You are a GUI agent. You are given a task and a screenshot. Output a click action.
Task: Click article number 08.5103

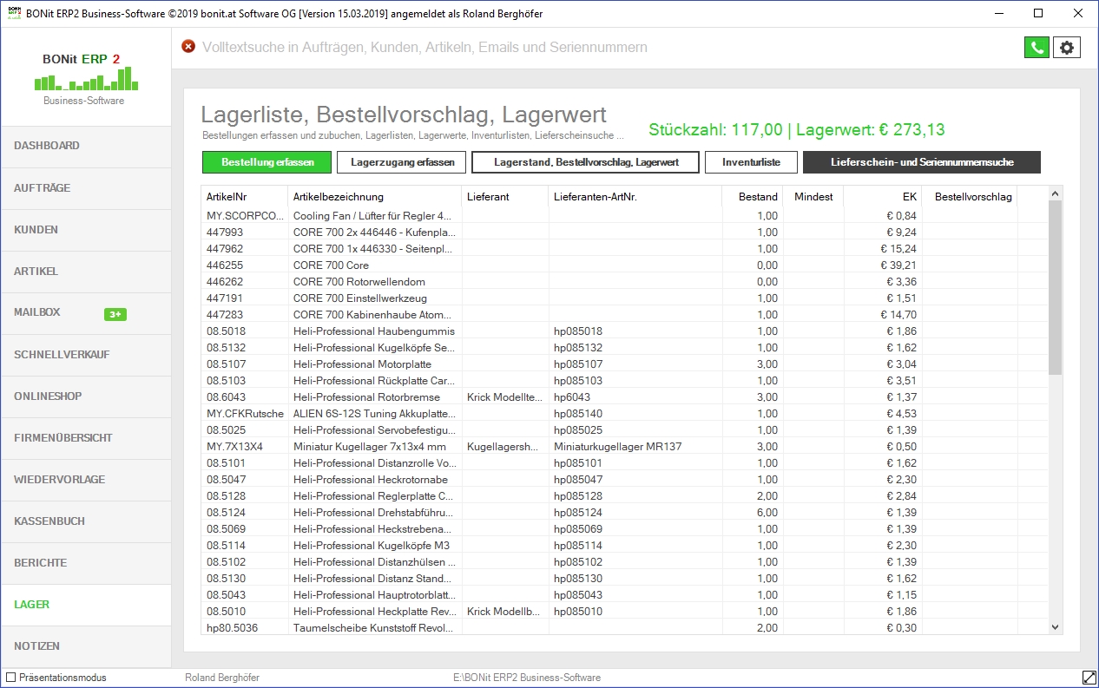pyautogui.click(x=226, y=380)
